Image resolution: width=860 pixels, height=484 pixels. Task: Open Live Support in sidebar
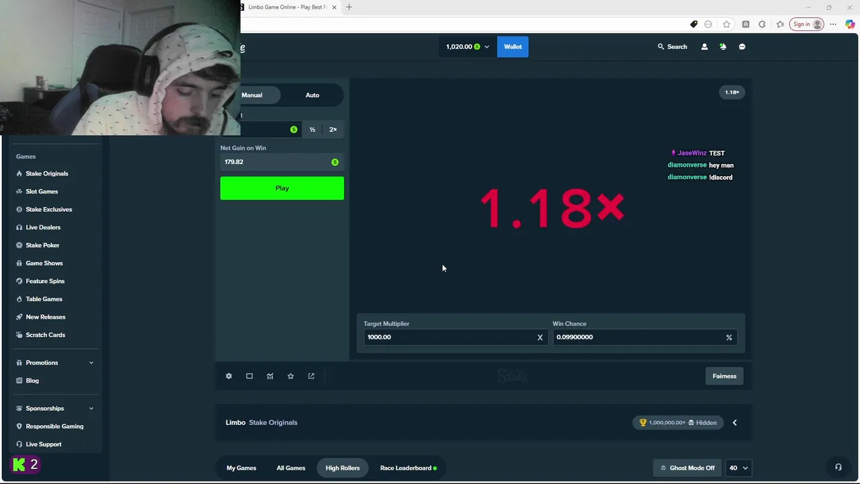click(43, 444)
